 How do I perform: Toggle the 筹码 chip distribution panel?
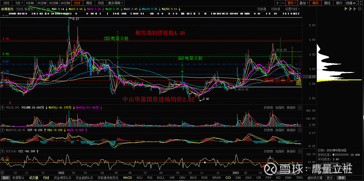tap(316, 3)
